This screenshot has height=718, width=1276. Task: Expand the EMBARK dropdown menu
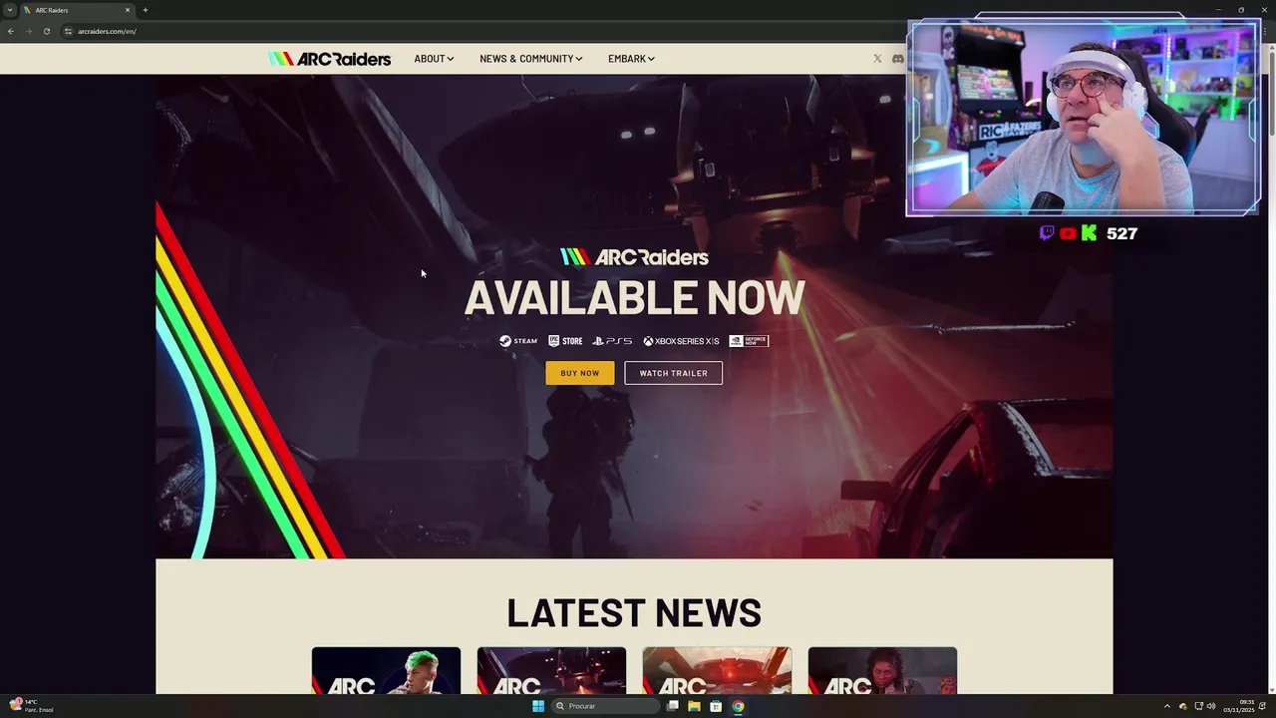631,59
